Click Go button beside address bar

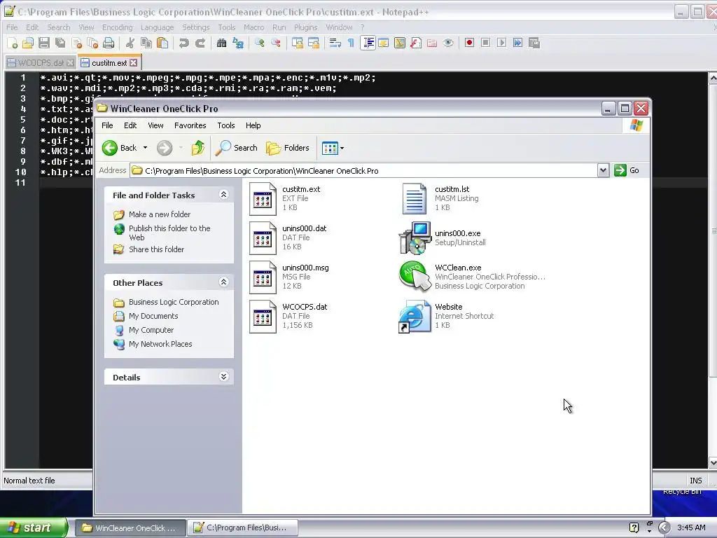point(627,171)
